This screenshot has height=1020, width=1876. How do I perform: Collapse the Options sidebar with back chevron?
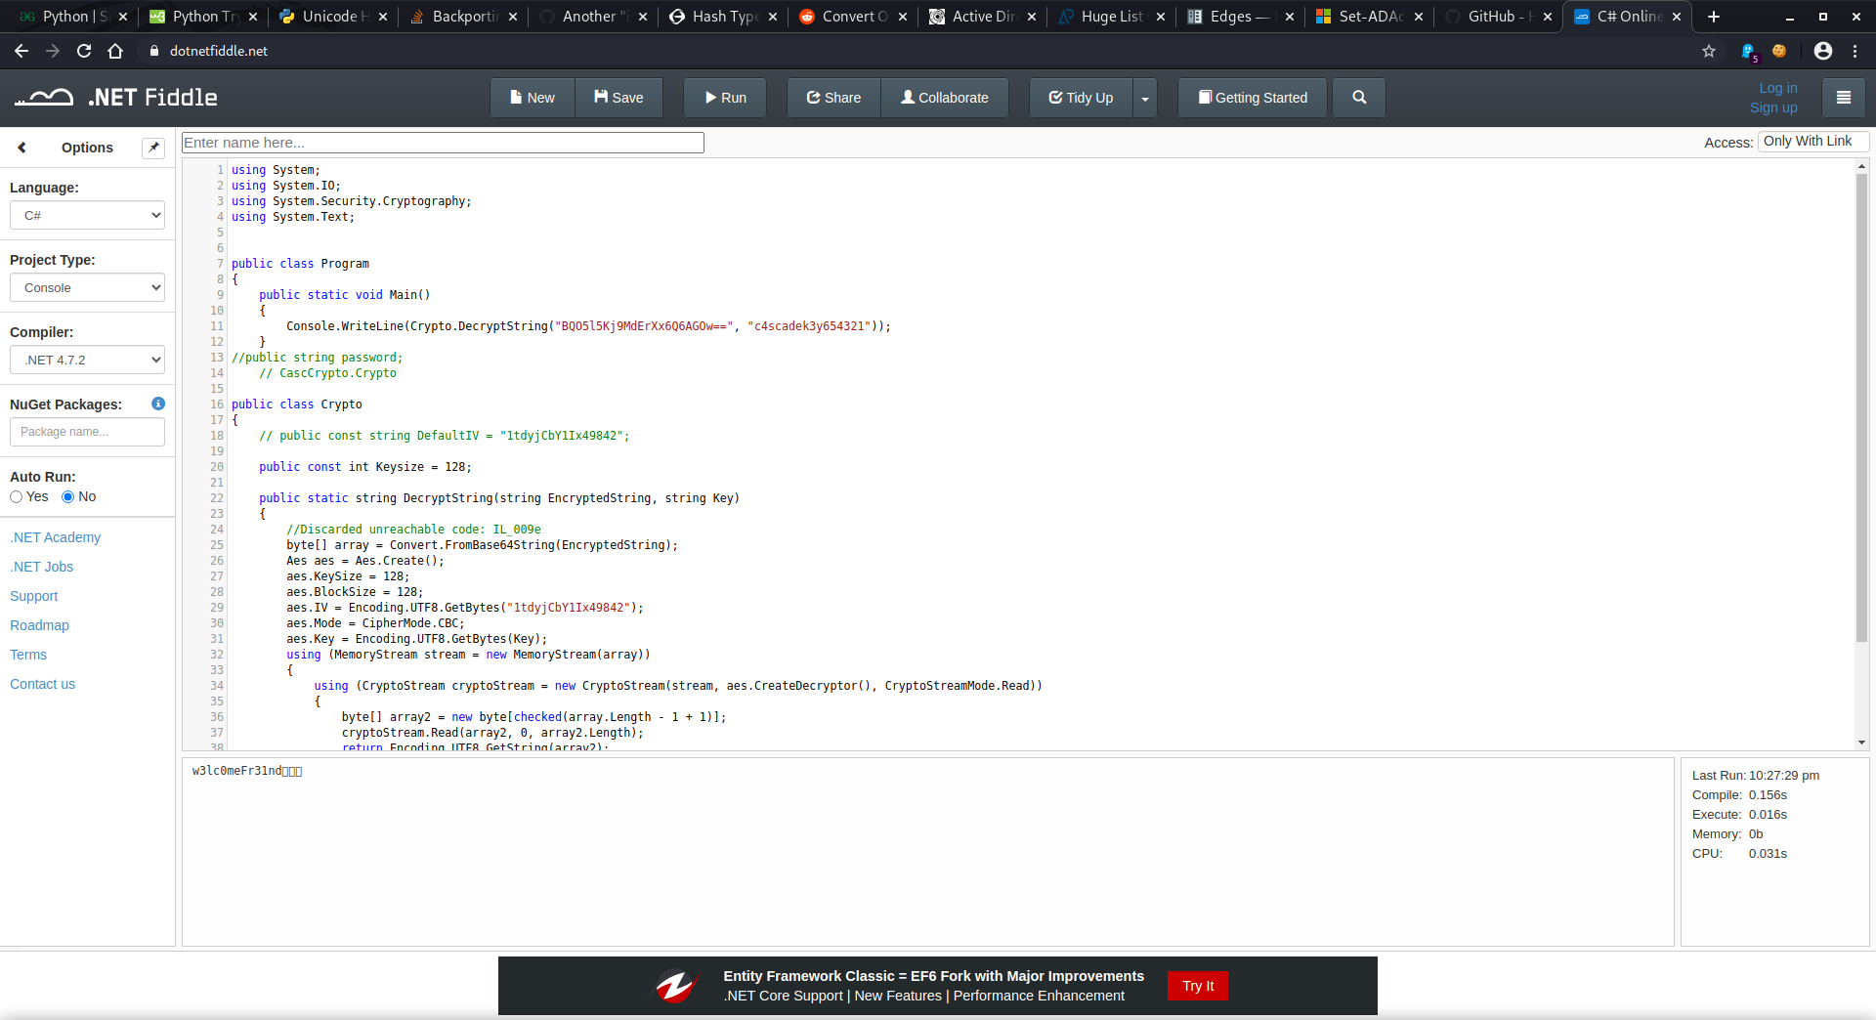tap(21, 148)
